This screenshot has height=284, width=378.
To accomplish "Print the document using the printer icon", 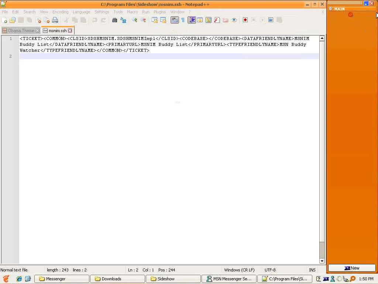I will (55, 20).
